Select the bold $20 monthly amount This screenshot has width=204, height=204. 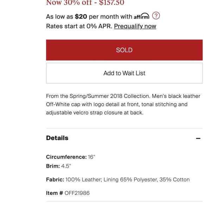pyautogui.click(x=81, y=17)
